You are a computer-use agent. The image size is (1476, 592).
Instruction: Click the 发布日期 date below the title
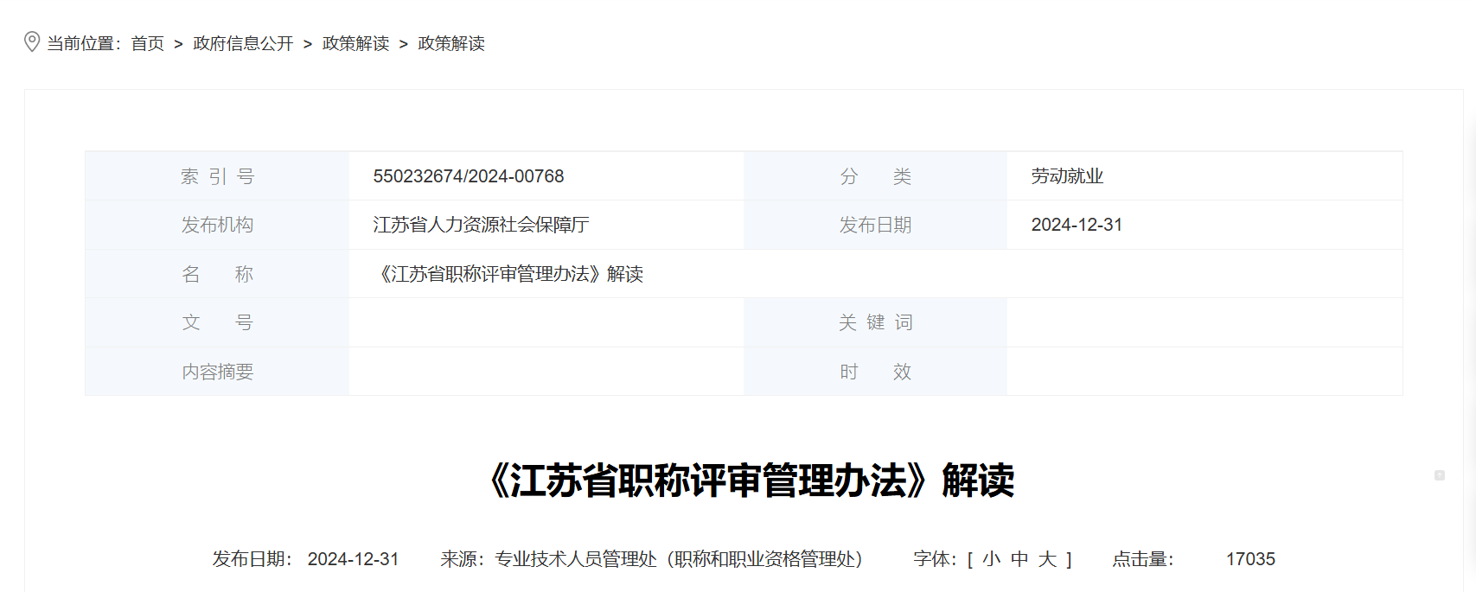pos(353,559)
